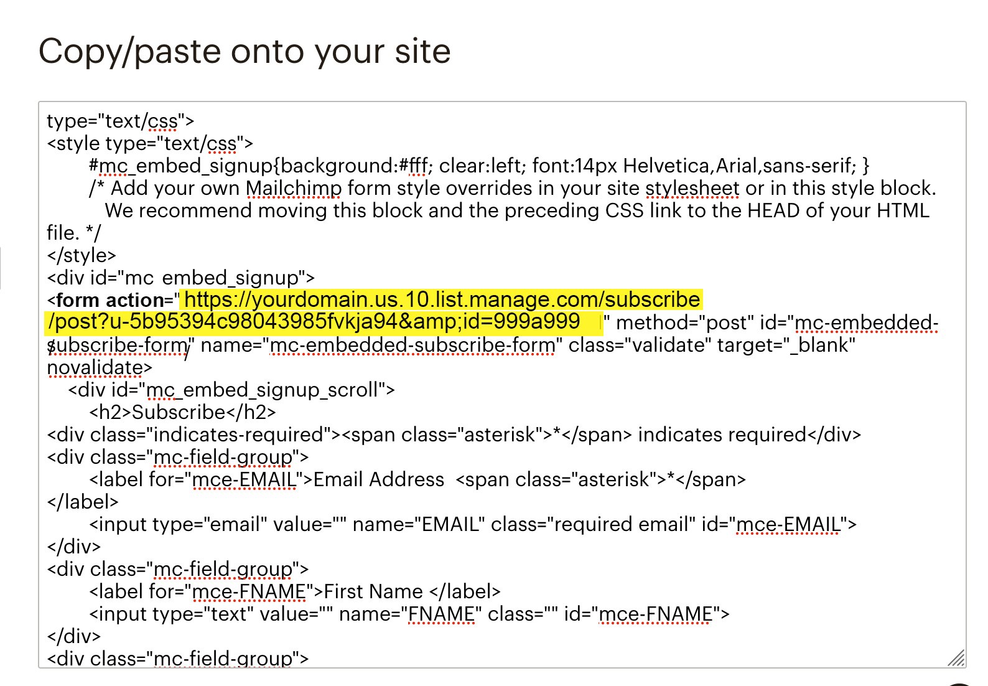Click the #mc_embed_signup CSS rule line

coord(479,166)
